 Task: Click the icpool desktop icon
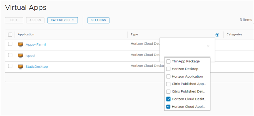click(x=20, y=56)
